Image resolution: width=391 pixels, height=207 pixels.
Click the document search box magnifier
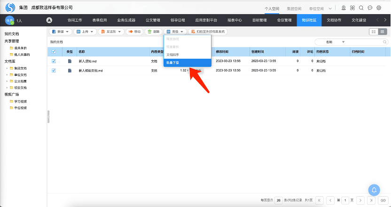[x=385, y=42]
